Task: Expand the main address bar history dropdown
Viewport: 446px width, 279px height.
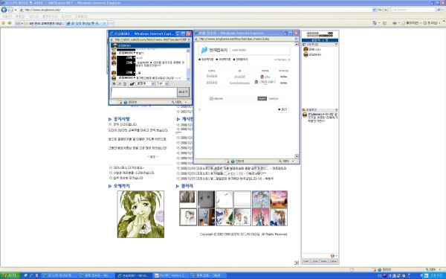Action: 374,10
